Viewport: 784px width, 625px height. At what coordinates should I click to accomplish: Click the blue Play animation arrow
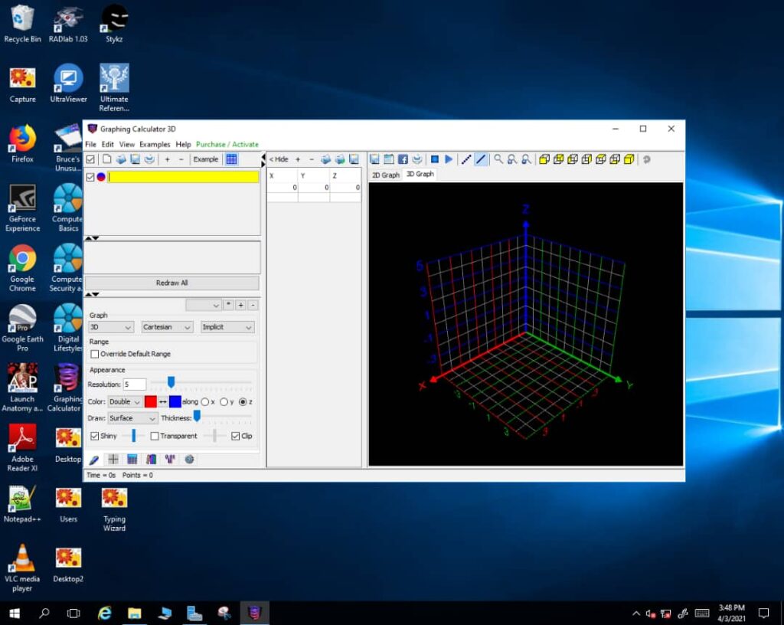449,159
